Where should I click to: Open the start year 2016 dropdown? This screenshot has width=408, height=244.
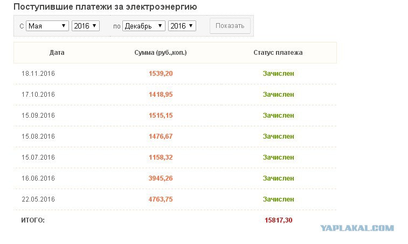tap(86, 26)
